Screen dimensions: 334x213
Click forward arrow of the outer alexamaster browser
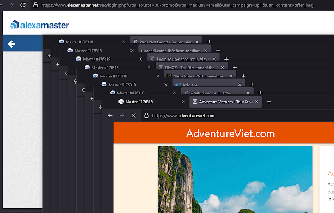pyautogui.click(x=11, y=5)
